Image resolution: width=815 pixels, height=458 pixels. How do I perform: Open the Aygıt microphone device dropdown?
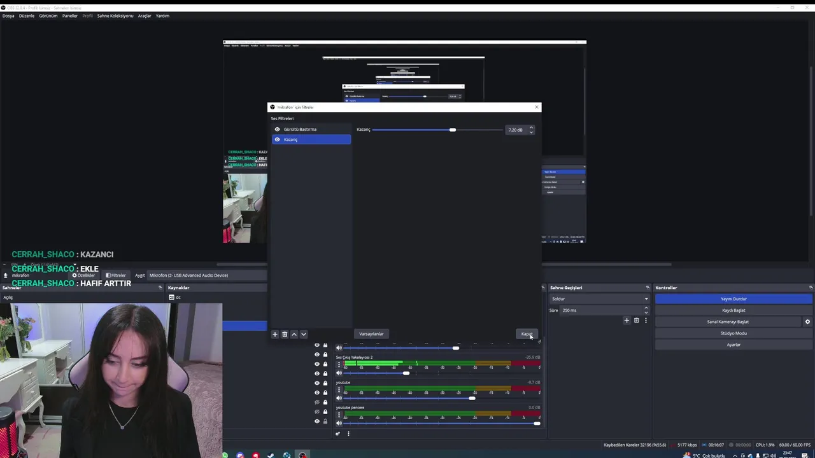(x=207, y=275)
